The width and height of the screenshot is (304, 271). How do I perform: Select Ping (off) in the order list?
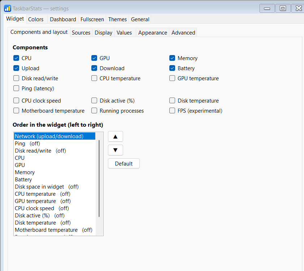(55, 144)
